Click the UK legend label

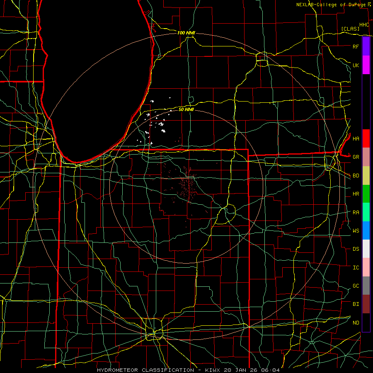tap(356, 65)
